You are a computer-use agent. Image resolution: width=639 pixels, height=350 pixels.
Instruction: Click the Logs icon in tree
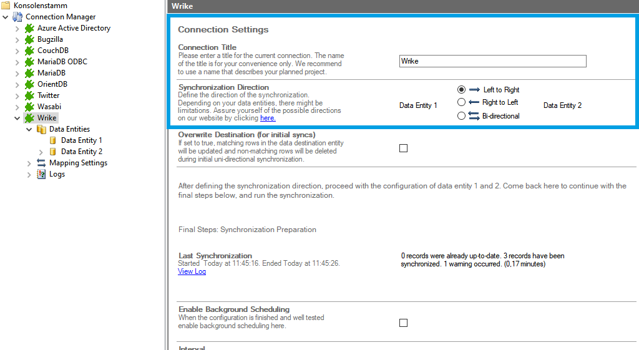(x=41, y=174)
